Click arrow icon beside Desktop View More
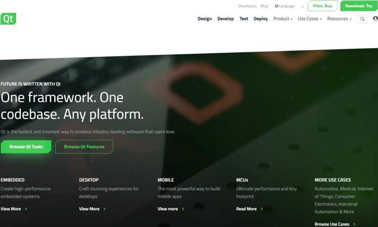This screenshot has width=378, height=227. coord(105,209)
